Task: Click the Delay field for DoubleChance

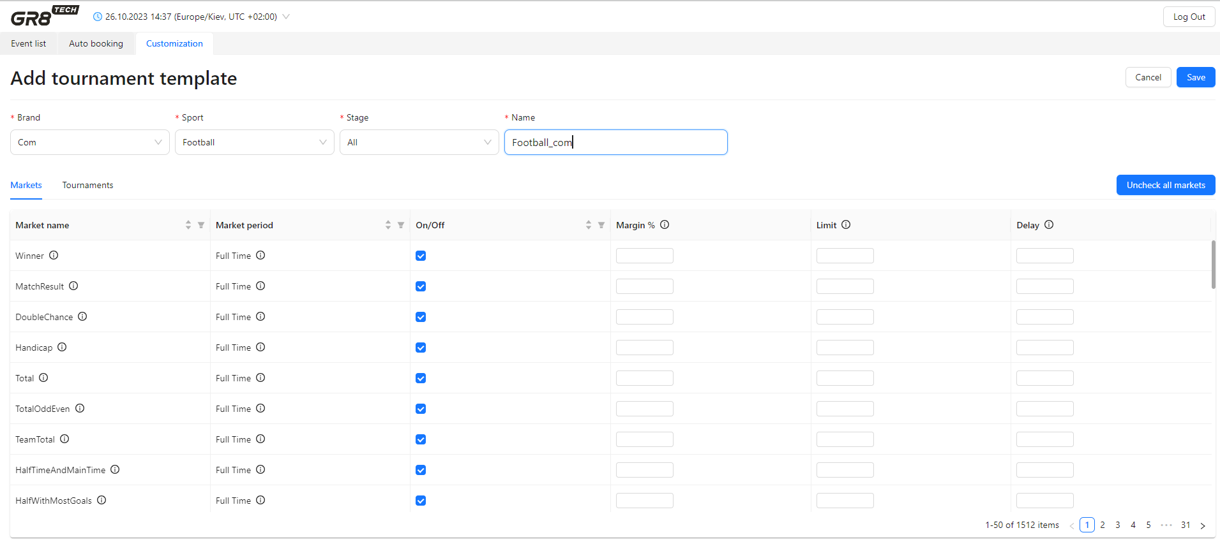Action: [x=1045, y=317]
